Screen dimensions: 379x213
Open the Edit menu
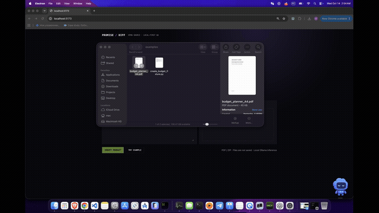(x=58, y=4)
